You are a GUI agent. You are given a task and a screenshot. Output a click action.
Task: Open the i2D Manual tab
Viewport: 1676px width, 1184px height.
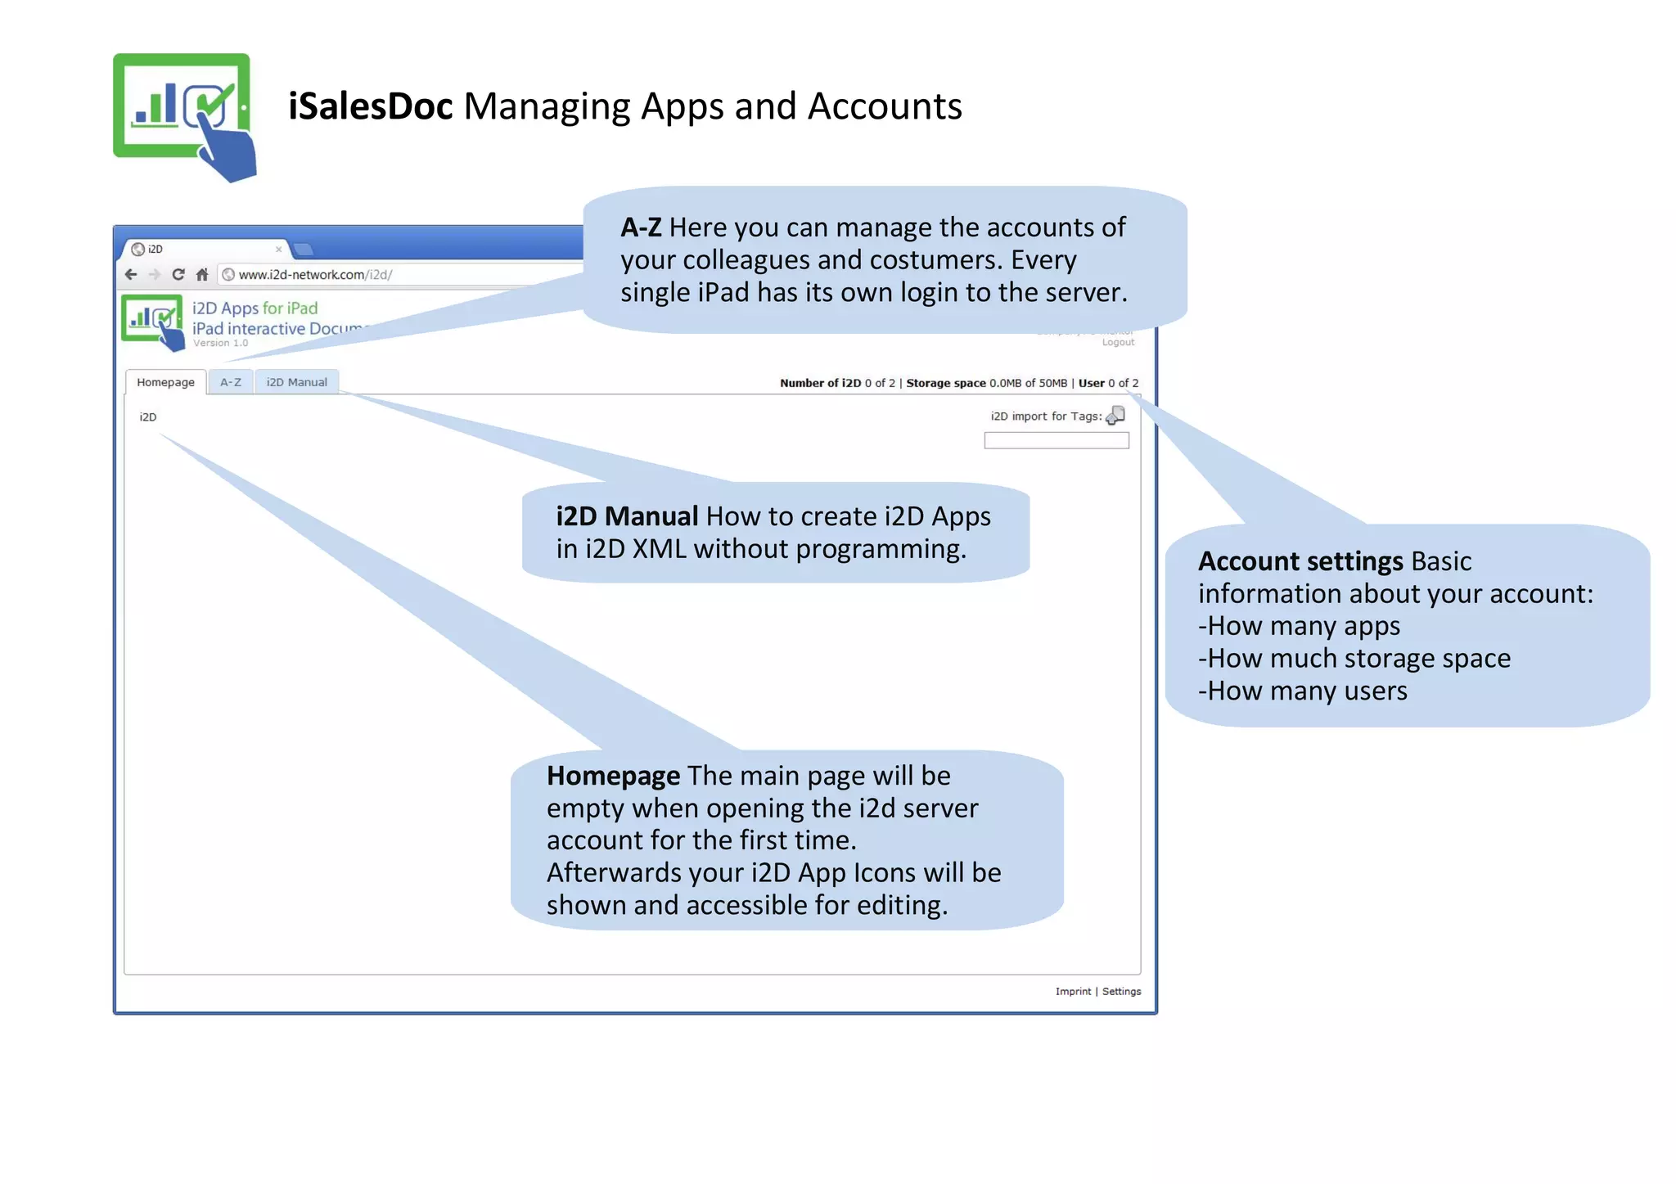(x=296, y=382)
